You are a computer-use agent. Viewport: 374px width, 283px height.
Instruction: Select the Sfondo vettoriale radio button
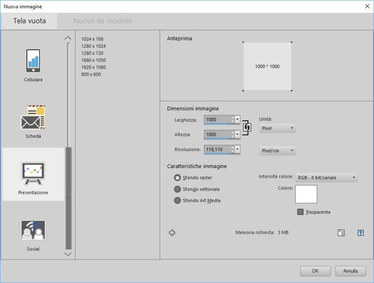pos(178,189)
